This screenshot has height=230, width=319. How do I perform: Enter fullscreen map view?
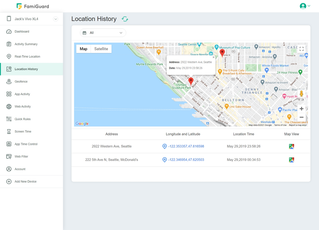coord(301,49)
